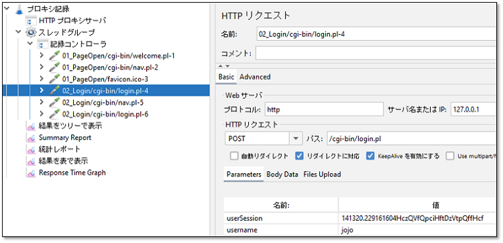Select 02_Login/cgi-bin/login.pl-6 in the tree
Screen dimensions: 503x243
pyautogui.click(x=105, y=114)
